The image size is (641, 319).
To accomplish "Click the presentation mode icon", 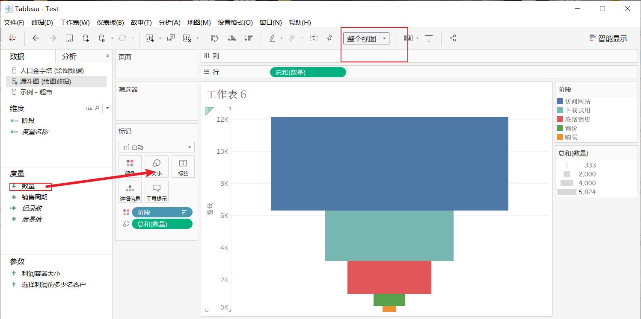I will 429,38.
